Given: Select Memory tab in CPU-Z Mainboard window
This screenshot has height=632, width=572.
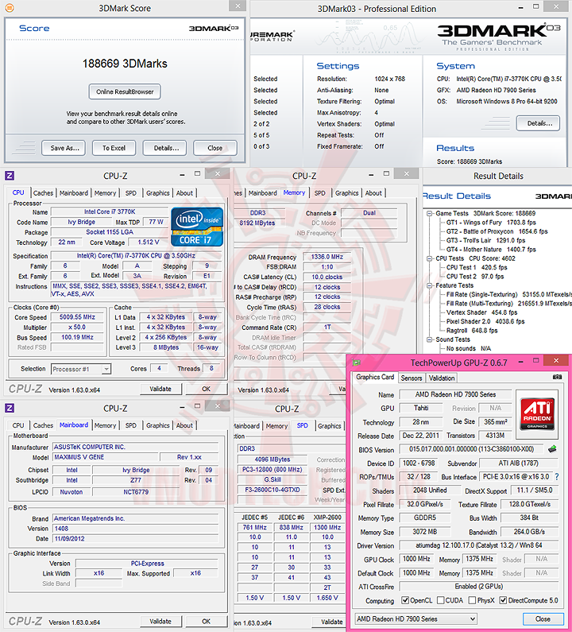Looking at the screenshot, I should tap(105, 425).
